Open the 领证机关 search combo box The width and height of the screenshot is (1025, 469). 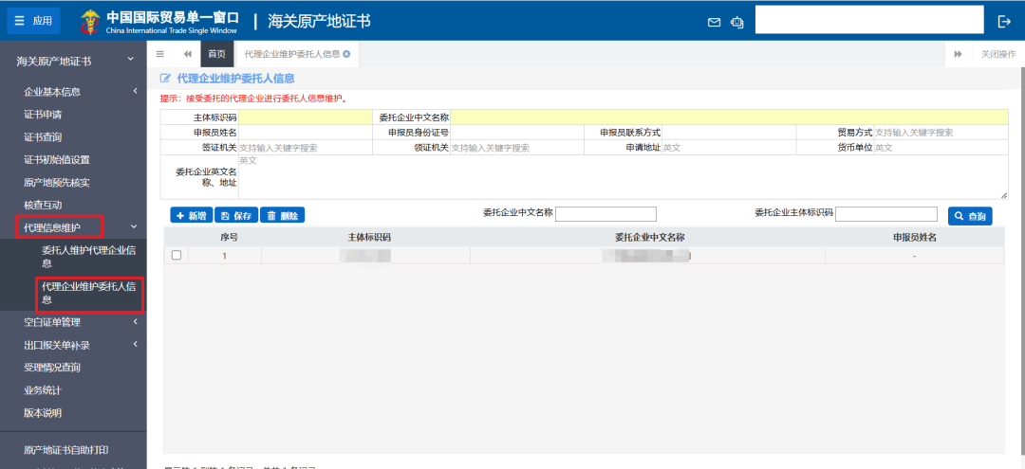pyautogui.click(x=517, y=148)
